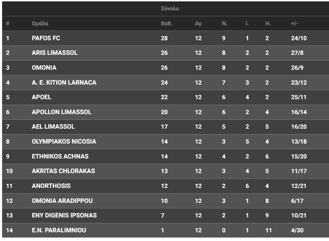329x241 pixels.
Task: Open ETHNIKOS ACHNAS team link
Action: tap(60, 156)
